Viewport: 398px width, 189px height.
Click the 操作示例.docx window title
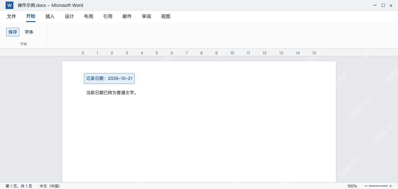pos(50,5)
